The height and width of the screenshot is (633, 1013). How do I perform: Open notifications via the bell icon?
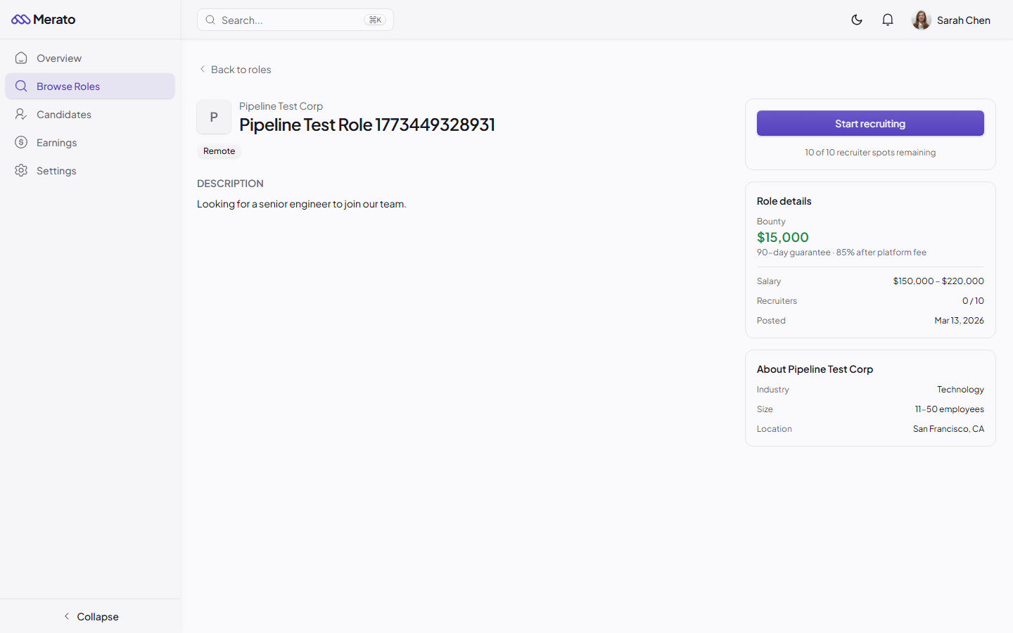pyautogui.click(x=887, y=20)
